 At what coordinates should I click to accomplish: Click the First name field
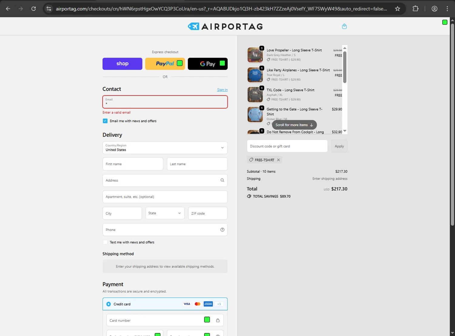133,164
